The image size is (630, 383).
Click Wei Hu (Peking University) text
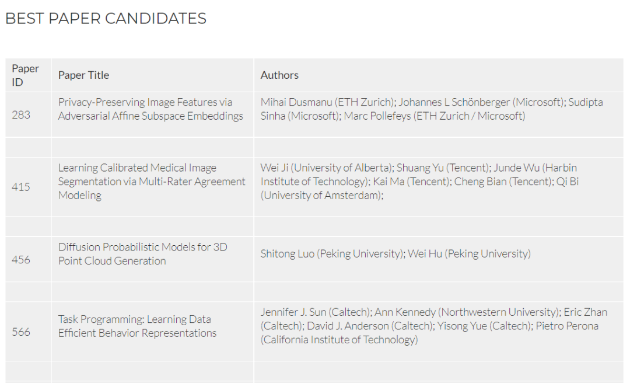[x=469, y=254]
